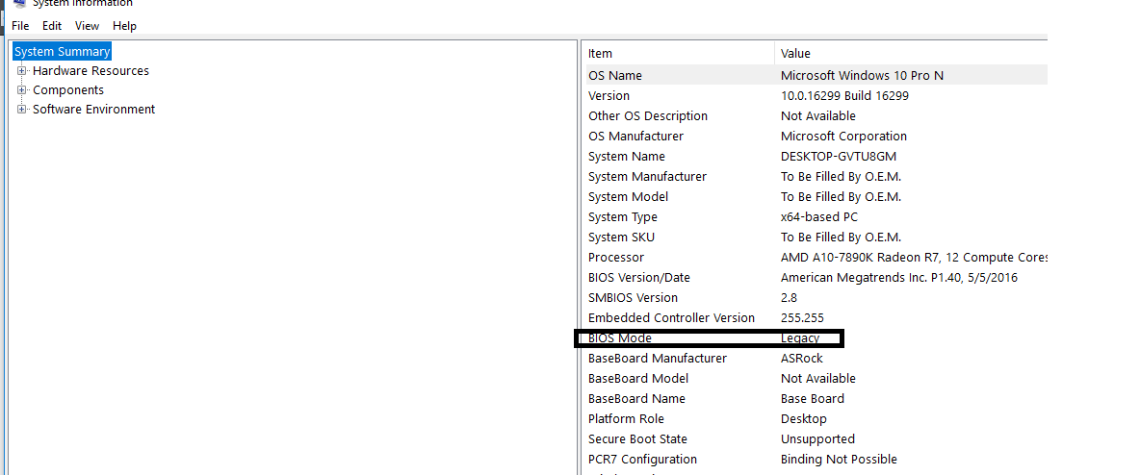Screen dimensions: 1140x475
Task: Open the View menu
Action: coord(88,26)
